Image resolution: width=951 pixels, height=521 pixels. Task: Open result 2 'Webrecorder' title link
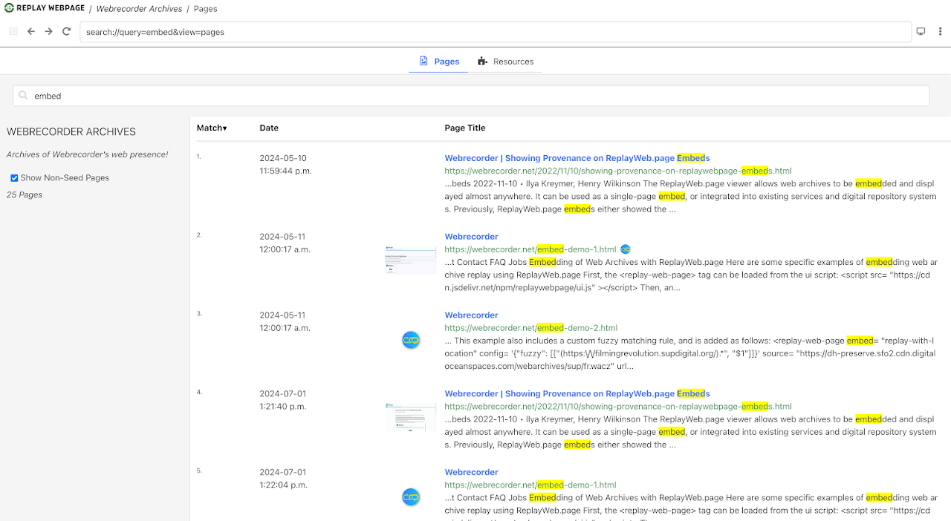point(471,237)
